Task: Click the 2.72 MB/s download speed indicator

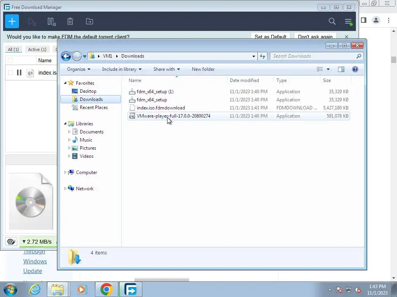Action: 37,242
